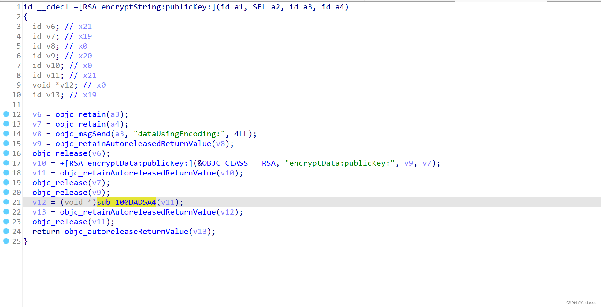The image size is (601, 307).
Task: Select variable v12 assignment on line 21
Action: 39,202
